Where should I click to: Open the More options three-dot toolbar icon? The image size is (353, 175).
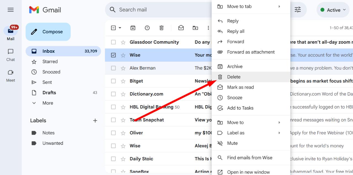click(x=208, y=28)
